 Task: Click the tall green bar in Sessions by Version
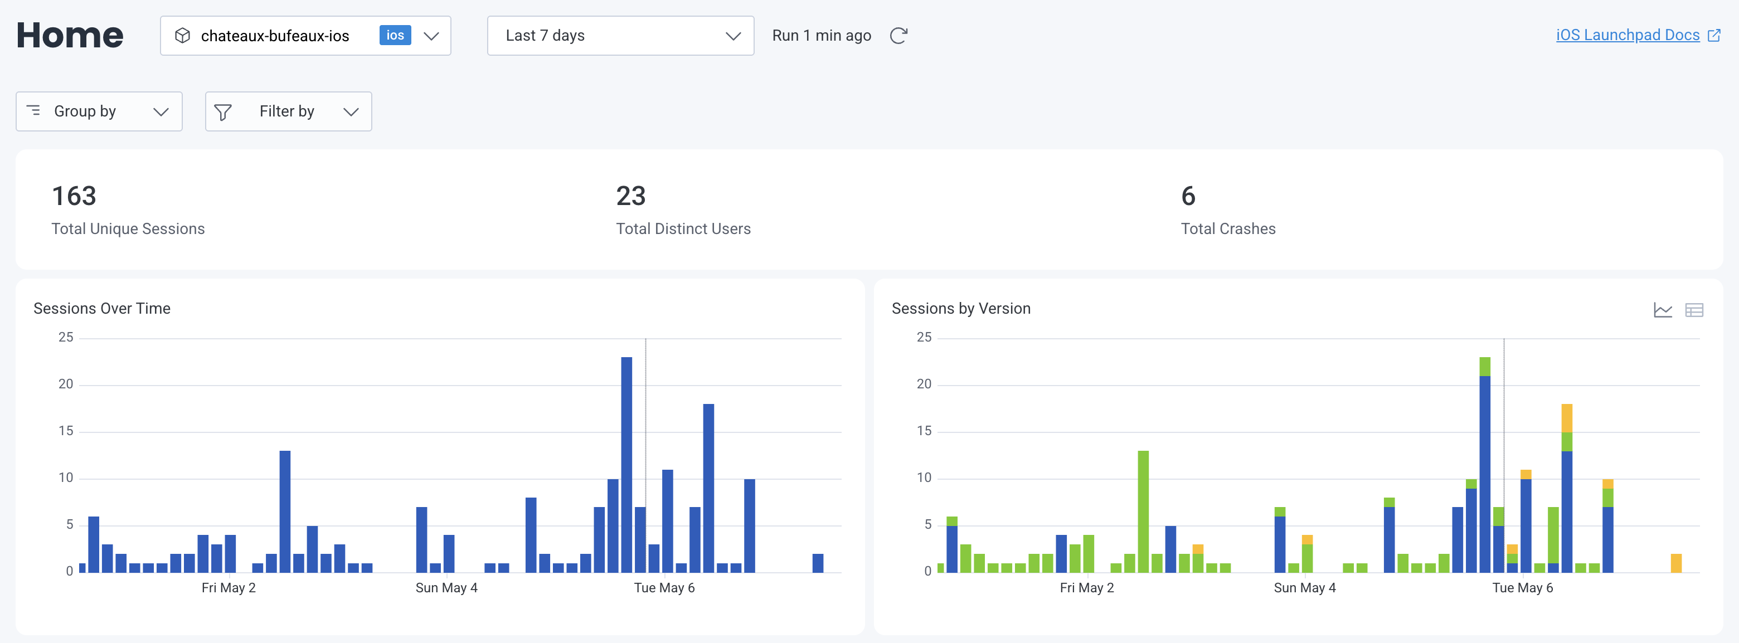tap(1143, 511)
